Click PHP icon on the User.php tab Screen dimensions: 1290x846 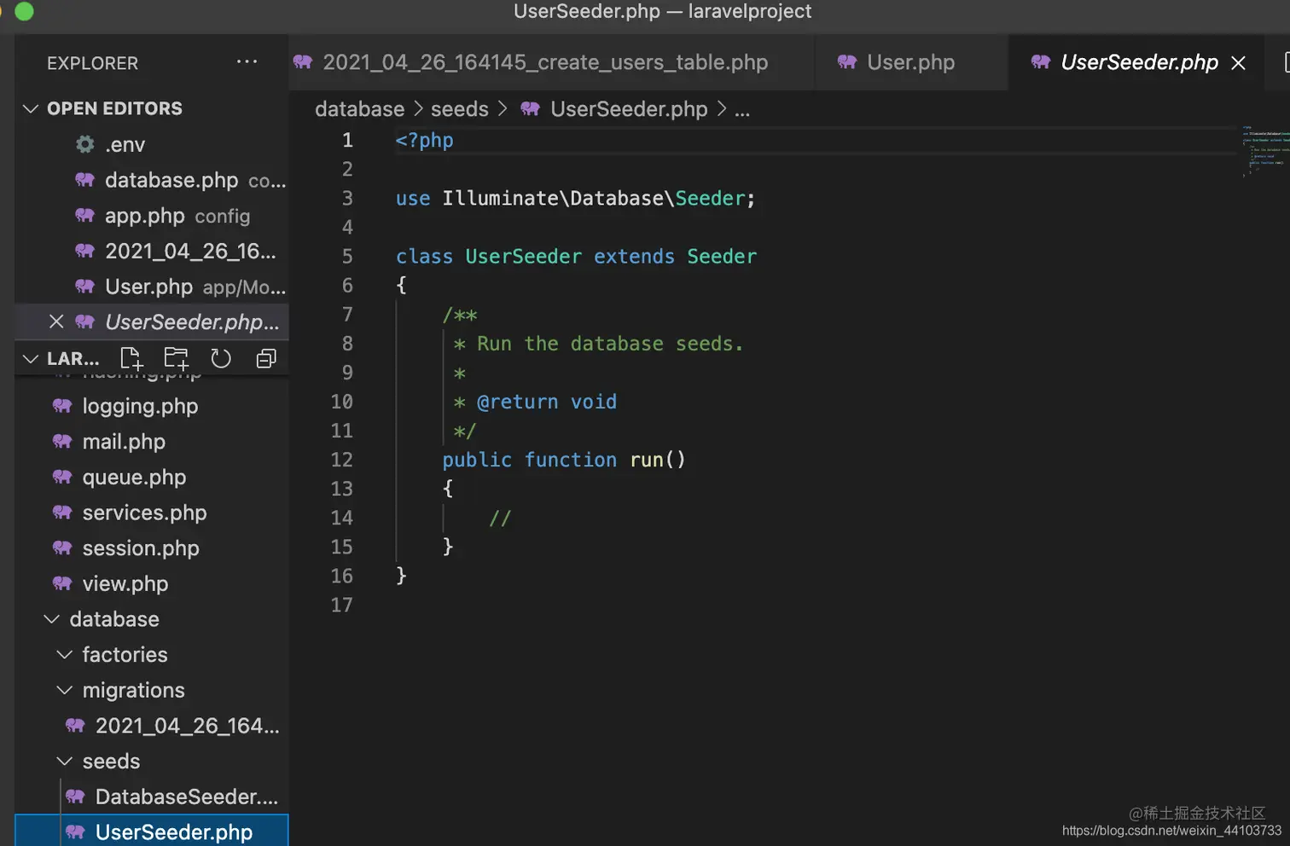(x=847, y=62)
